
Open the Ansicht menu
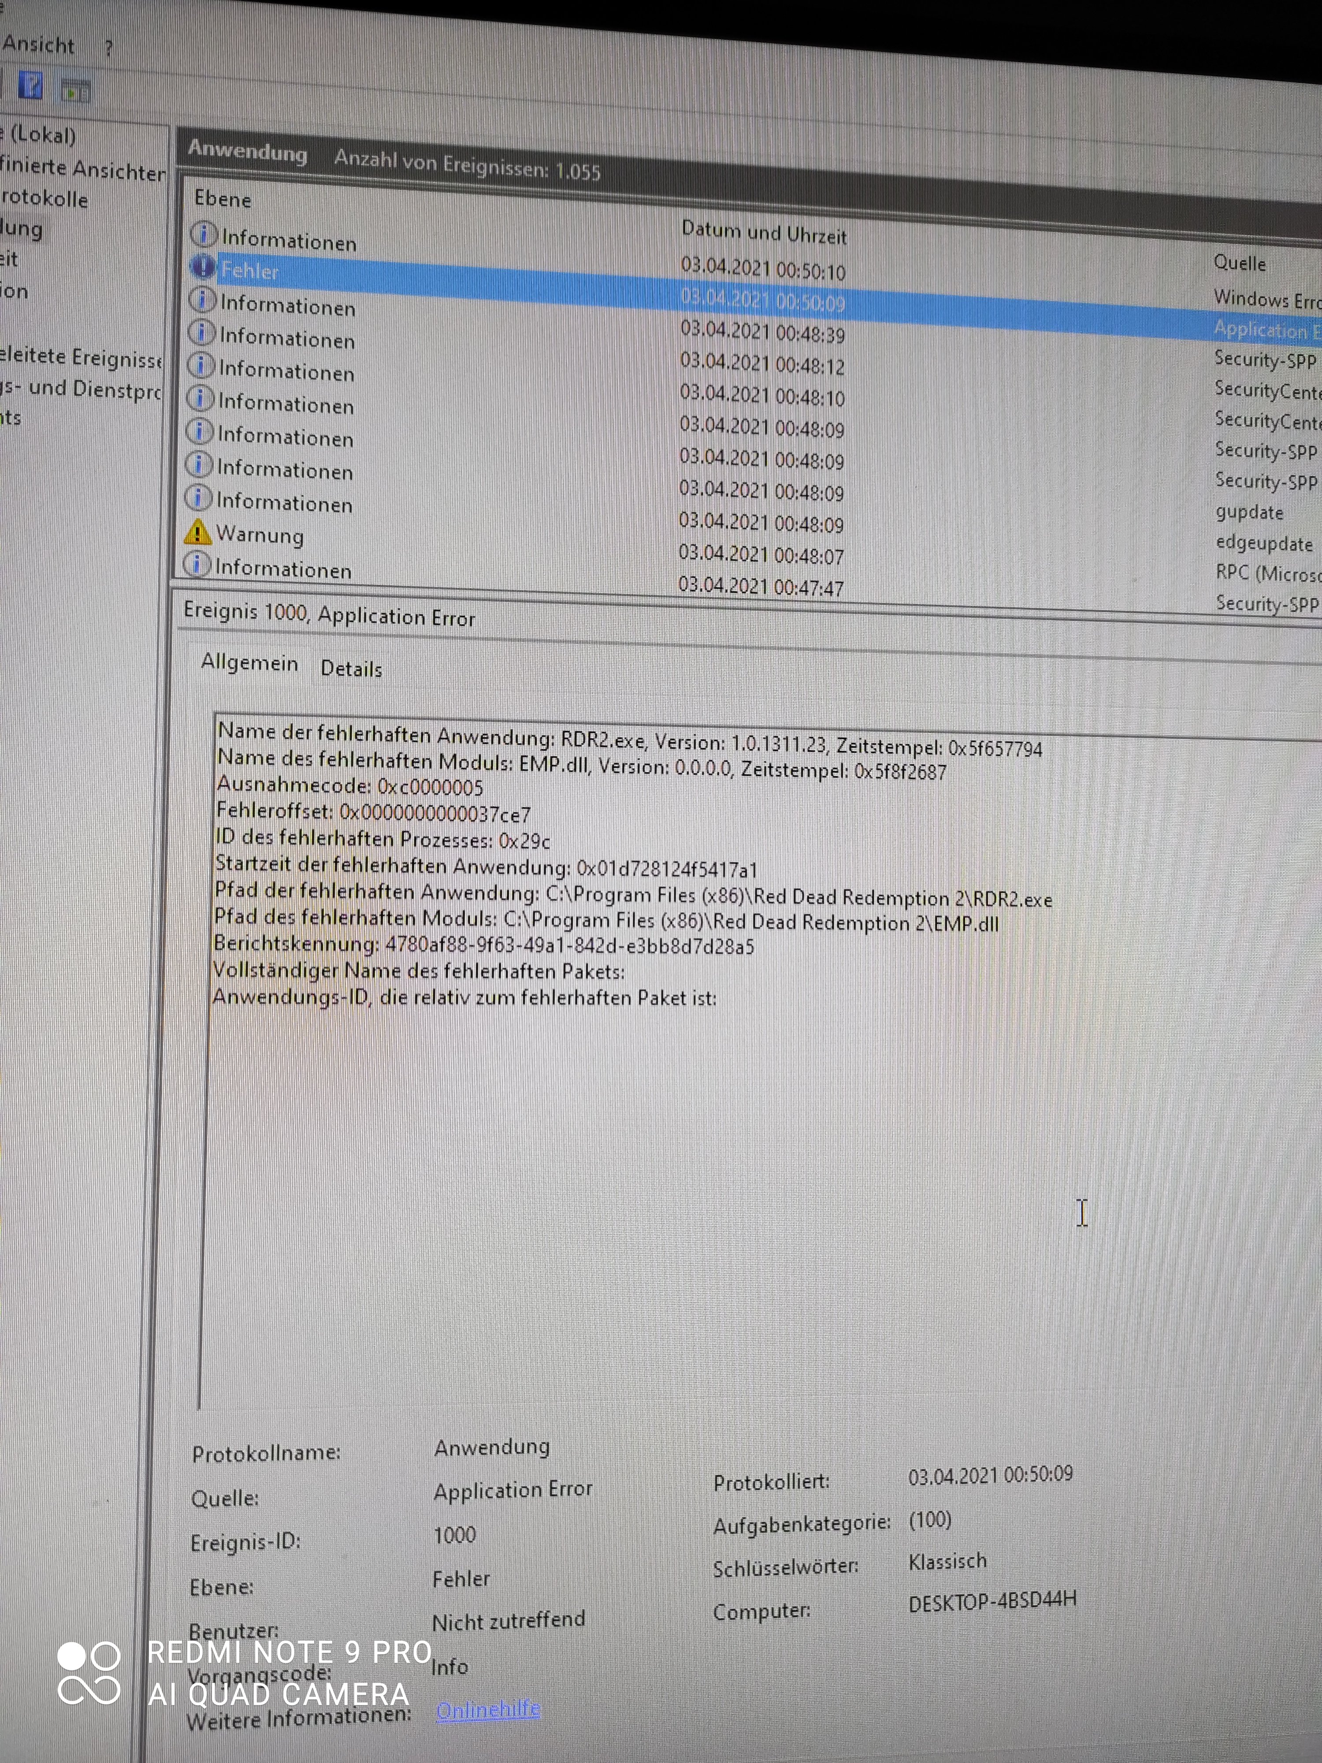(37, 45)
